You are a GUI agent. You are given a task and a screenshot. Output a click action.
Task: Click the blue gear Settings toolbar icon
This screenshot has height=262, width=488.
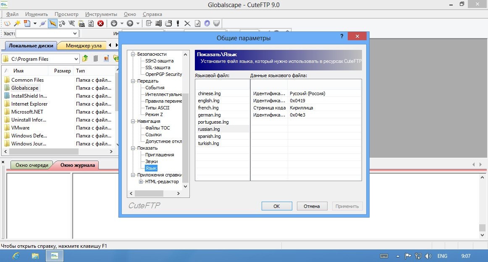[207, 23]
